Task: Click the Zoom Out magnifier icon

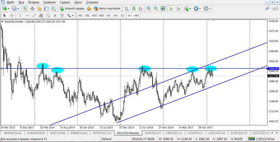Action: [155, 8]
